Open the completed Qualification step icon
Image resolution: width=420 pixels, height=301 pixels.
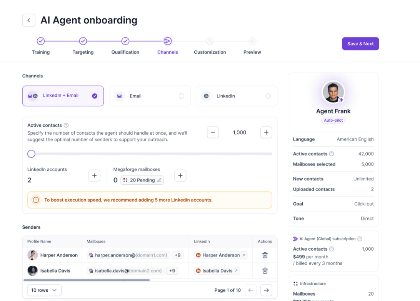[125, 41]
